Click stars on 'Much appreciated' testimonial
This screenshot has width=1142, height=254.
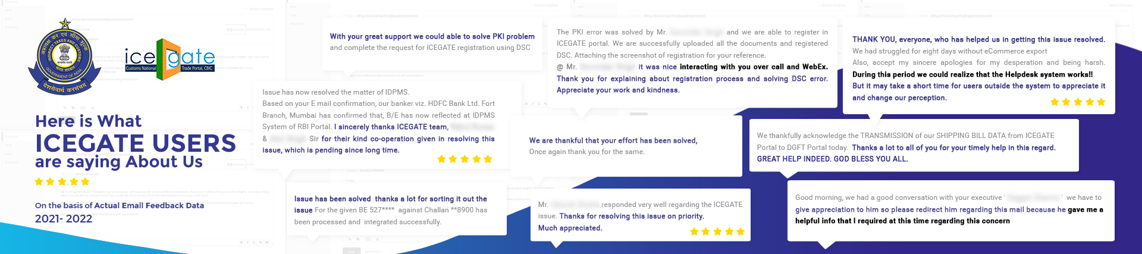click(717, 231)
